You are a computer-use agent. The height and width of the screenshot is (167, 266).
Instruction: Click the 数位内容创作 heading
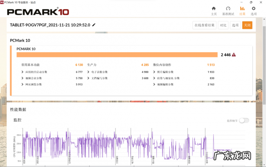162,65
